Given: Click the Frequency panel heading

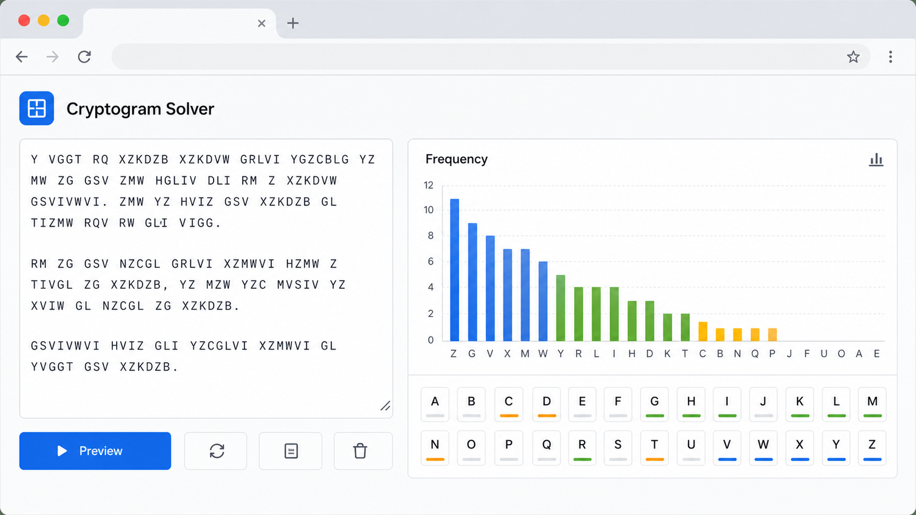Looking at the screenshot, I should coord(456,159).
